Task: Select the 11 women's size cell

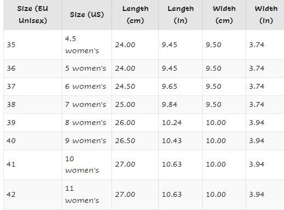Action: pyautogui.click(x=87, y=195)
